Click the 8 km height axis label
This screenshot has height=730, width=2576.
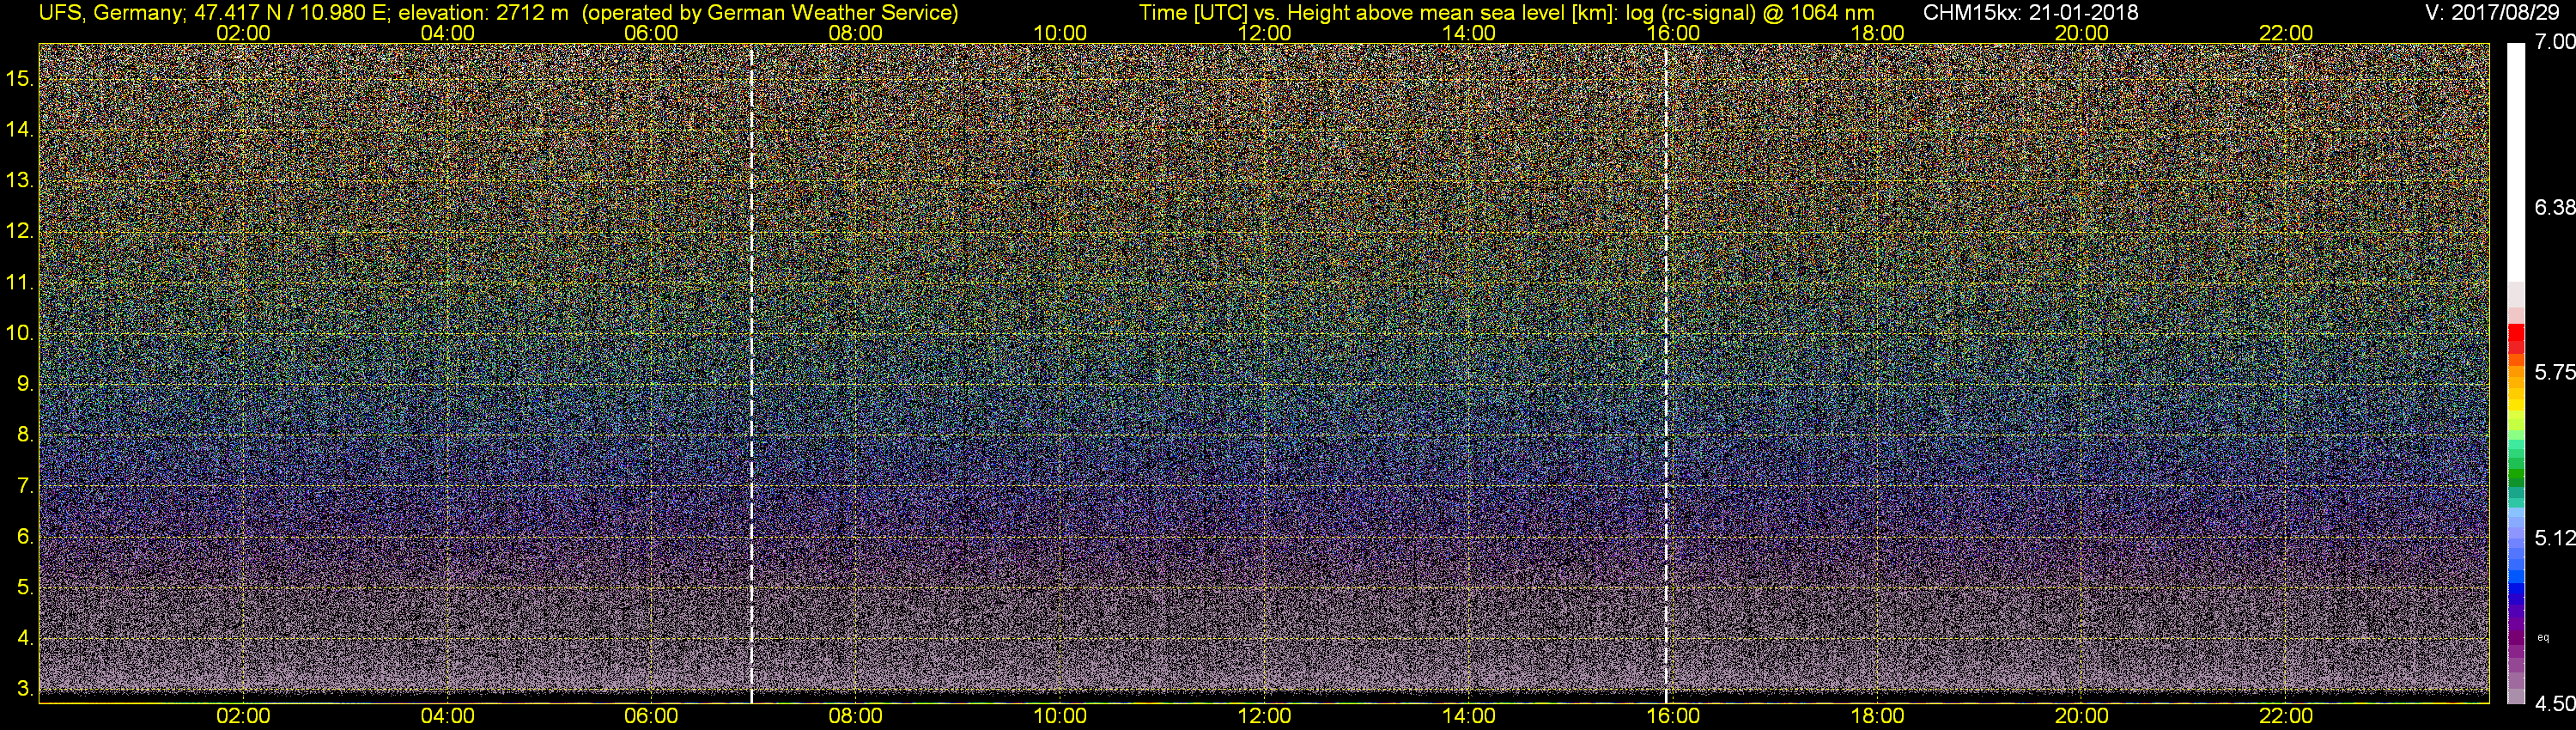click(x=24, y=435)
